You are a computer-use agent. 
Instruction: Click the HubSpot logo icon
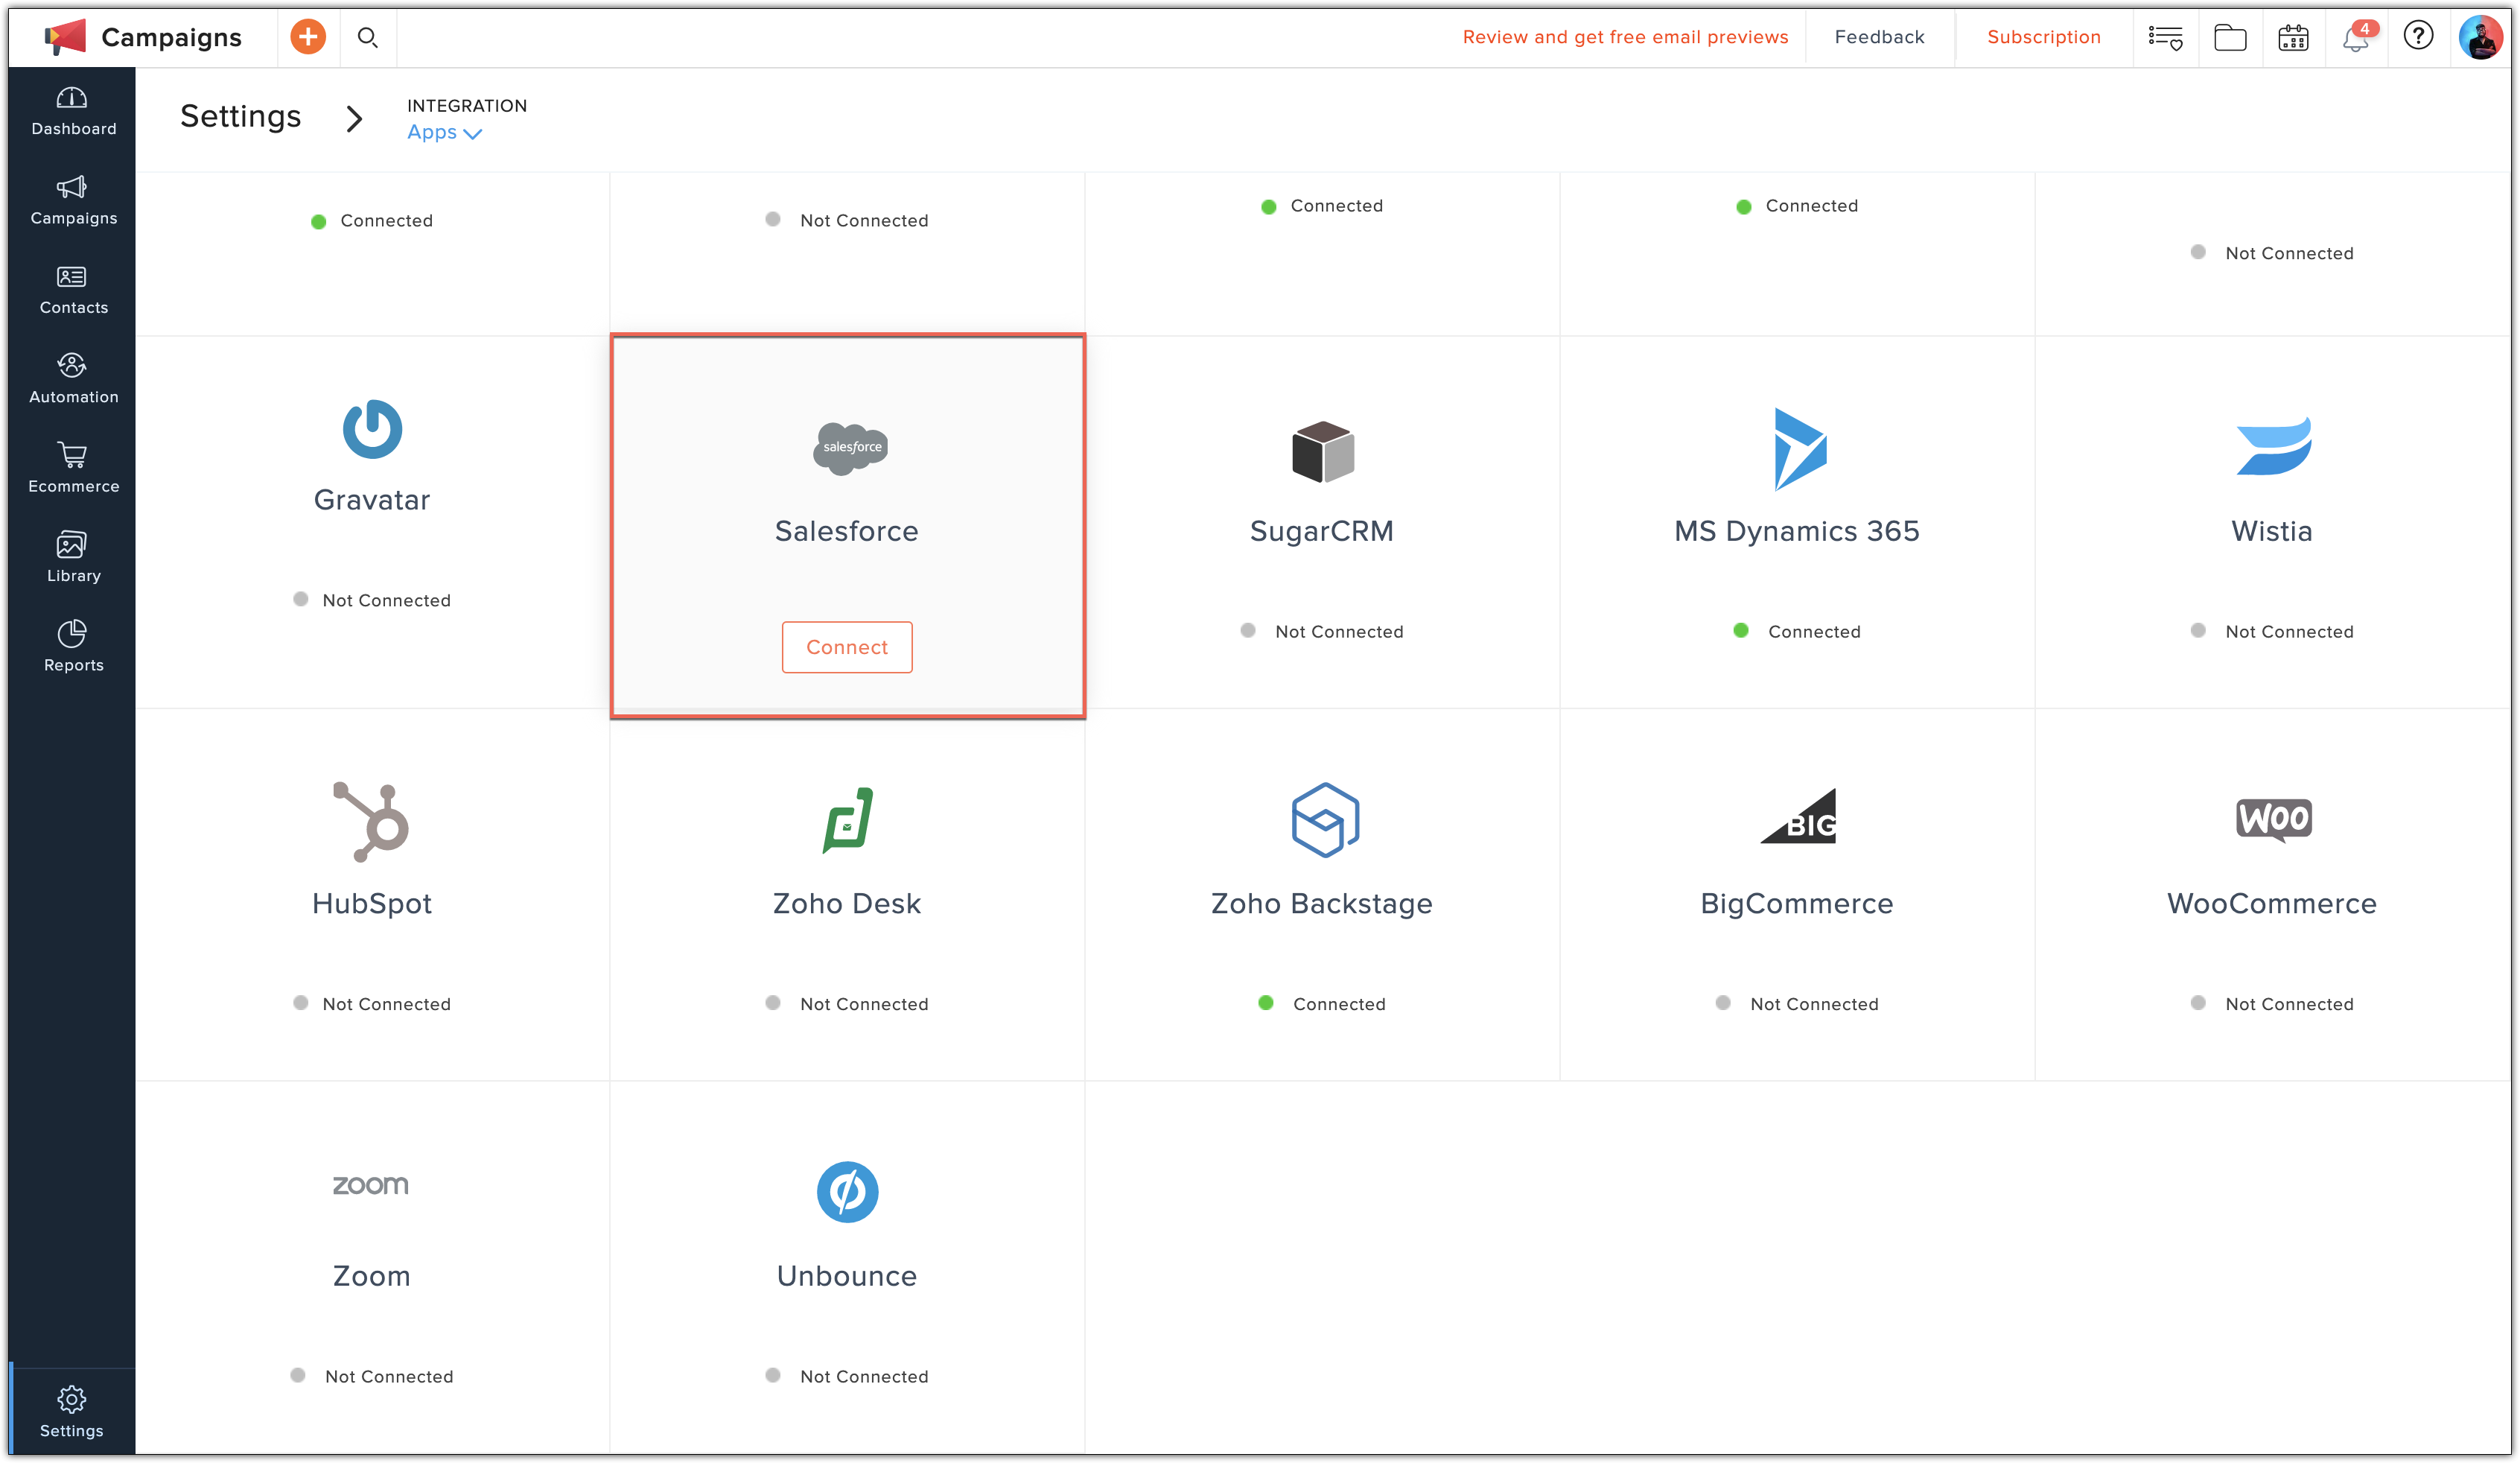click(x=371, y=821)
